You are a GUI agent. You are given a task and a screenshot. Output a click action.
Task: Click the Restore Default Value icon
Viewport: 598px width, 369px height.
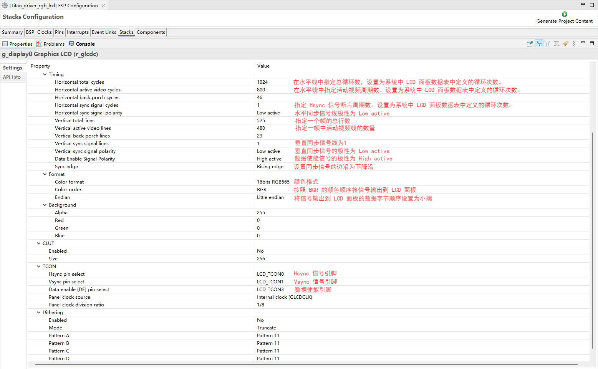[x=557, y=44]
